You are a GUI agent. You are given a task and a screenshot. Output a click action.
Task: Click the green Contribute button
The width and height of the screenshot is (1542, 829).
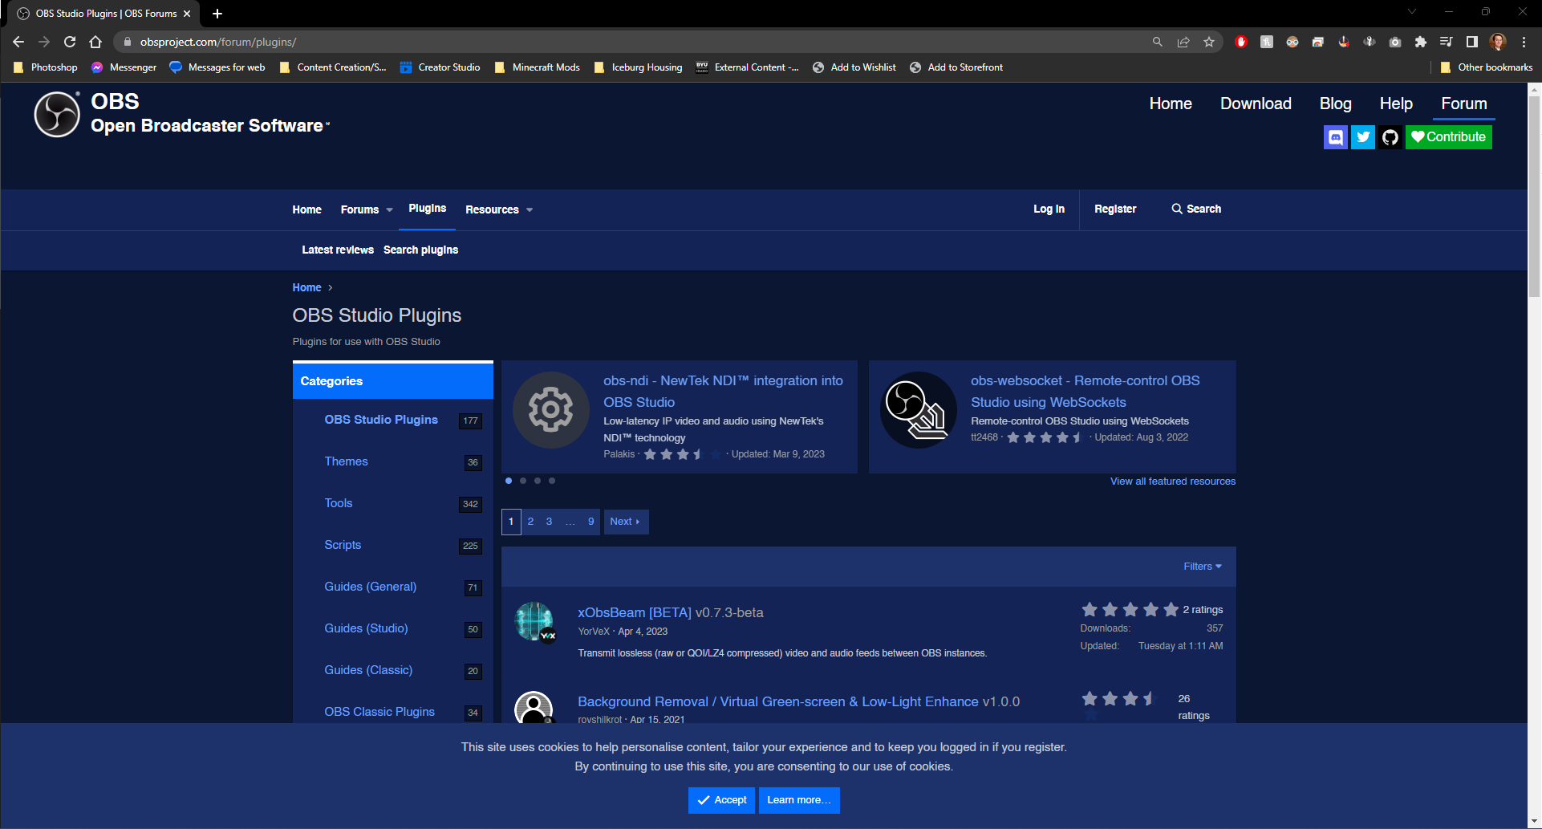(x=1448, y=137)
